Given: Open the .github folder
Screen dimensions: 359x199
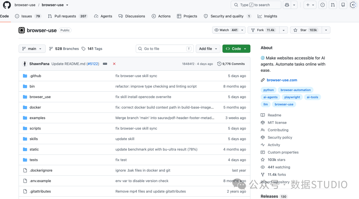Looking at the screenshot, I should (35, 76).
